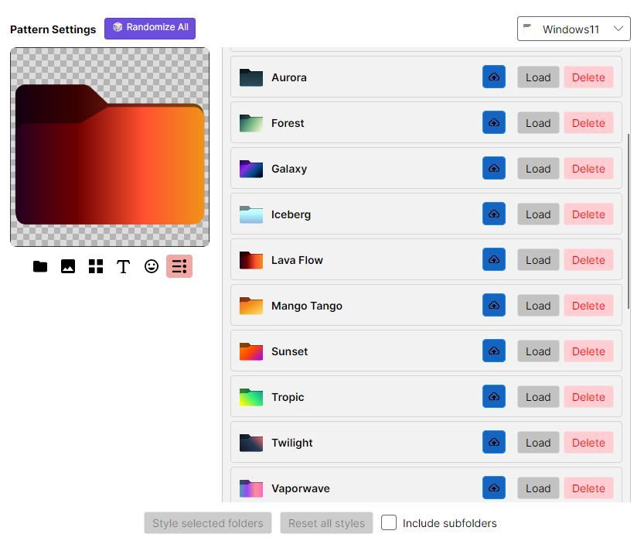644x541 pixels.
Task: Select the preset list tab icon
Action: tap(179, 266)
